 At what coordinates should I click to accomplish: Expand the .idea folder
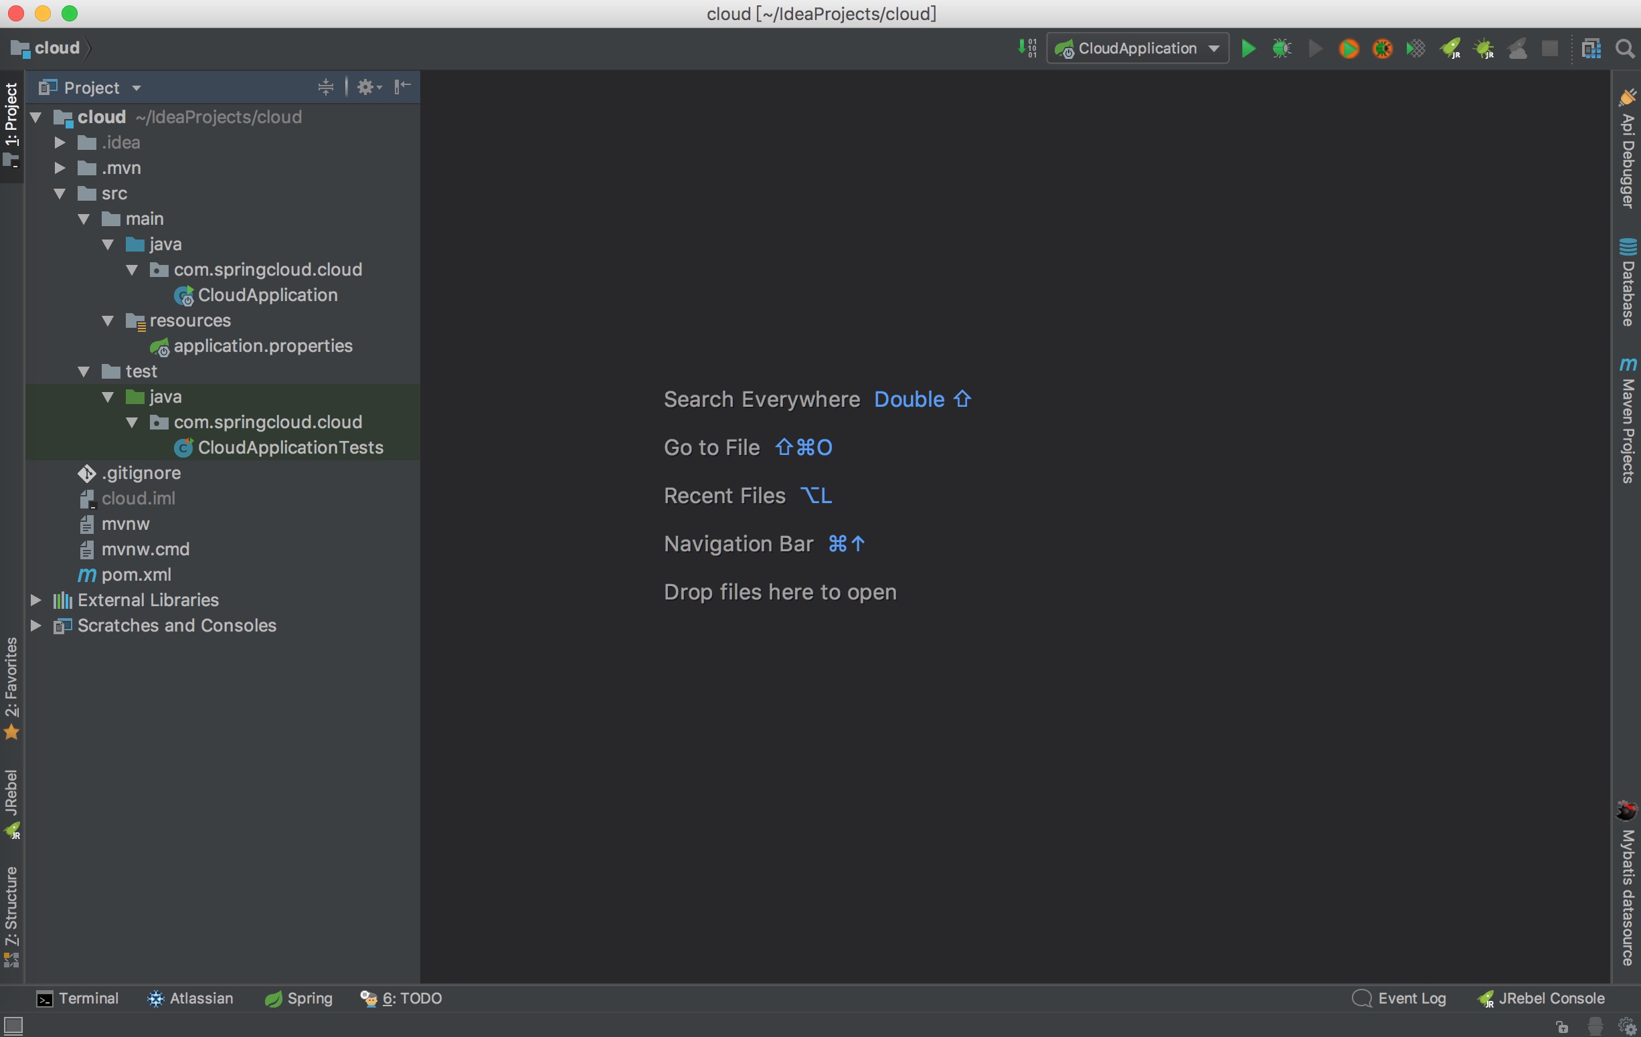point(60,143)
